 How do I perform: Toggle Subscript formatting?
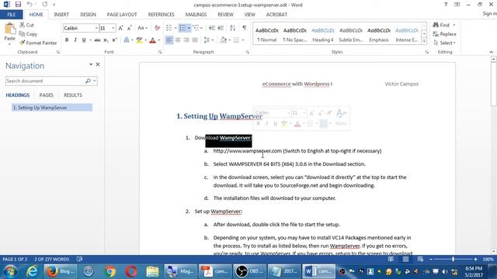tap(106, 40)
